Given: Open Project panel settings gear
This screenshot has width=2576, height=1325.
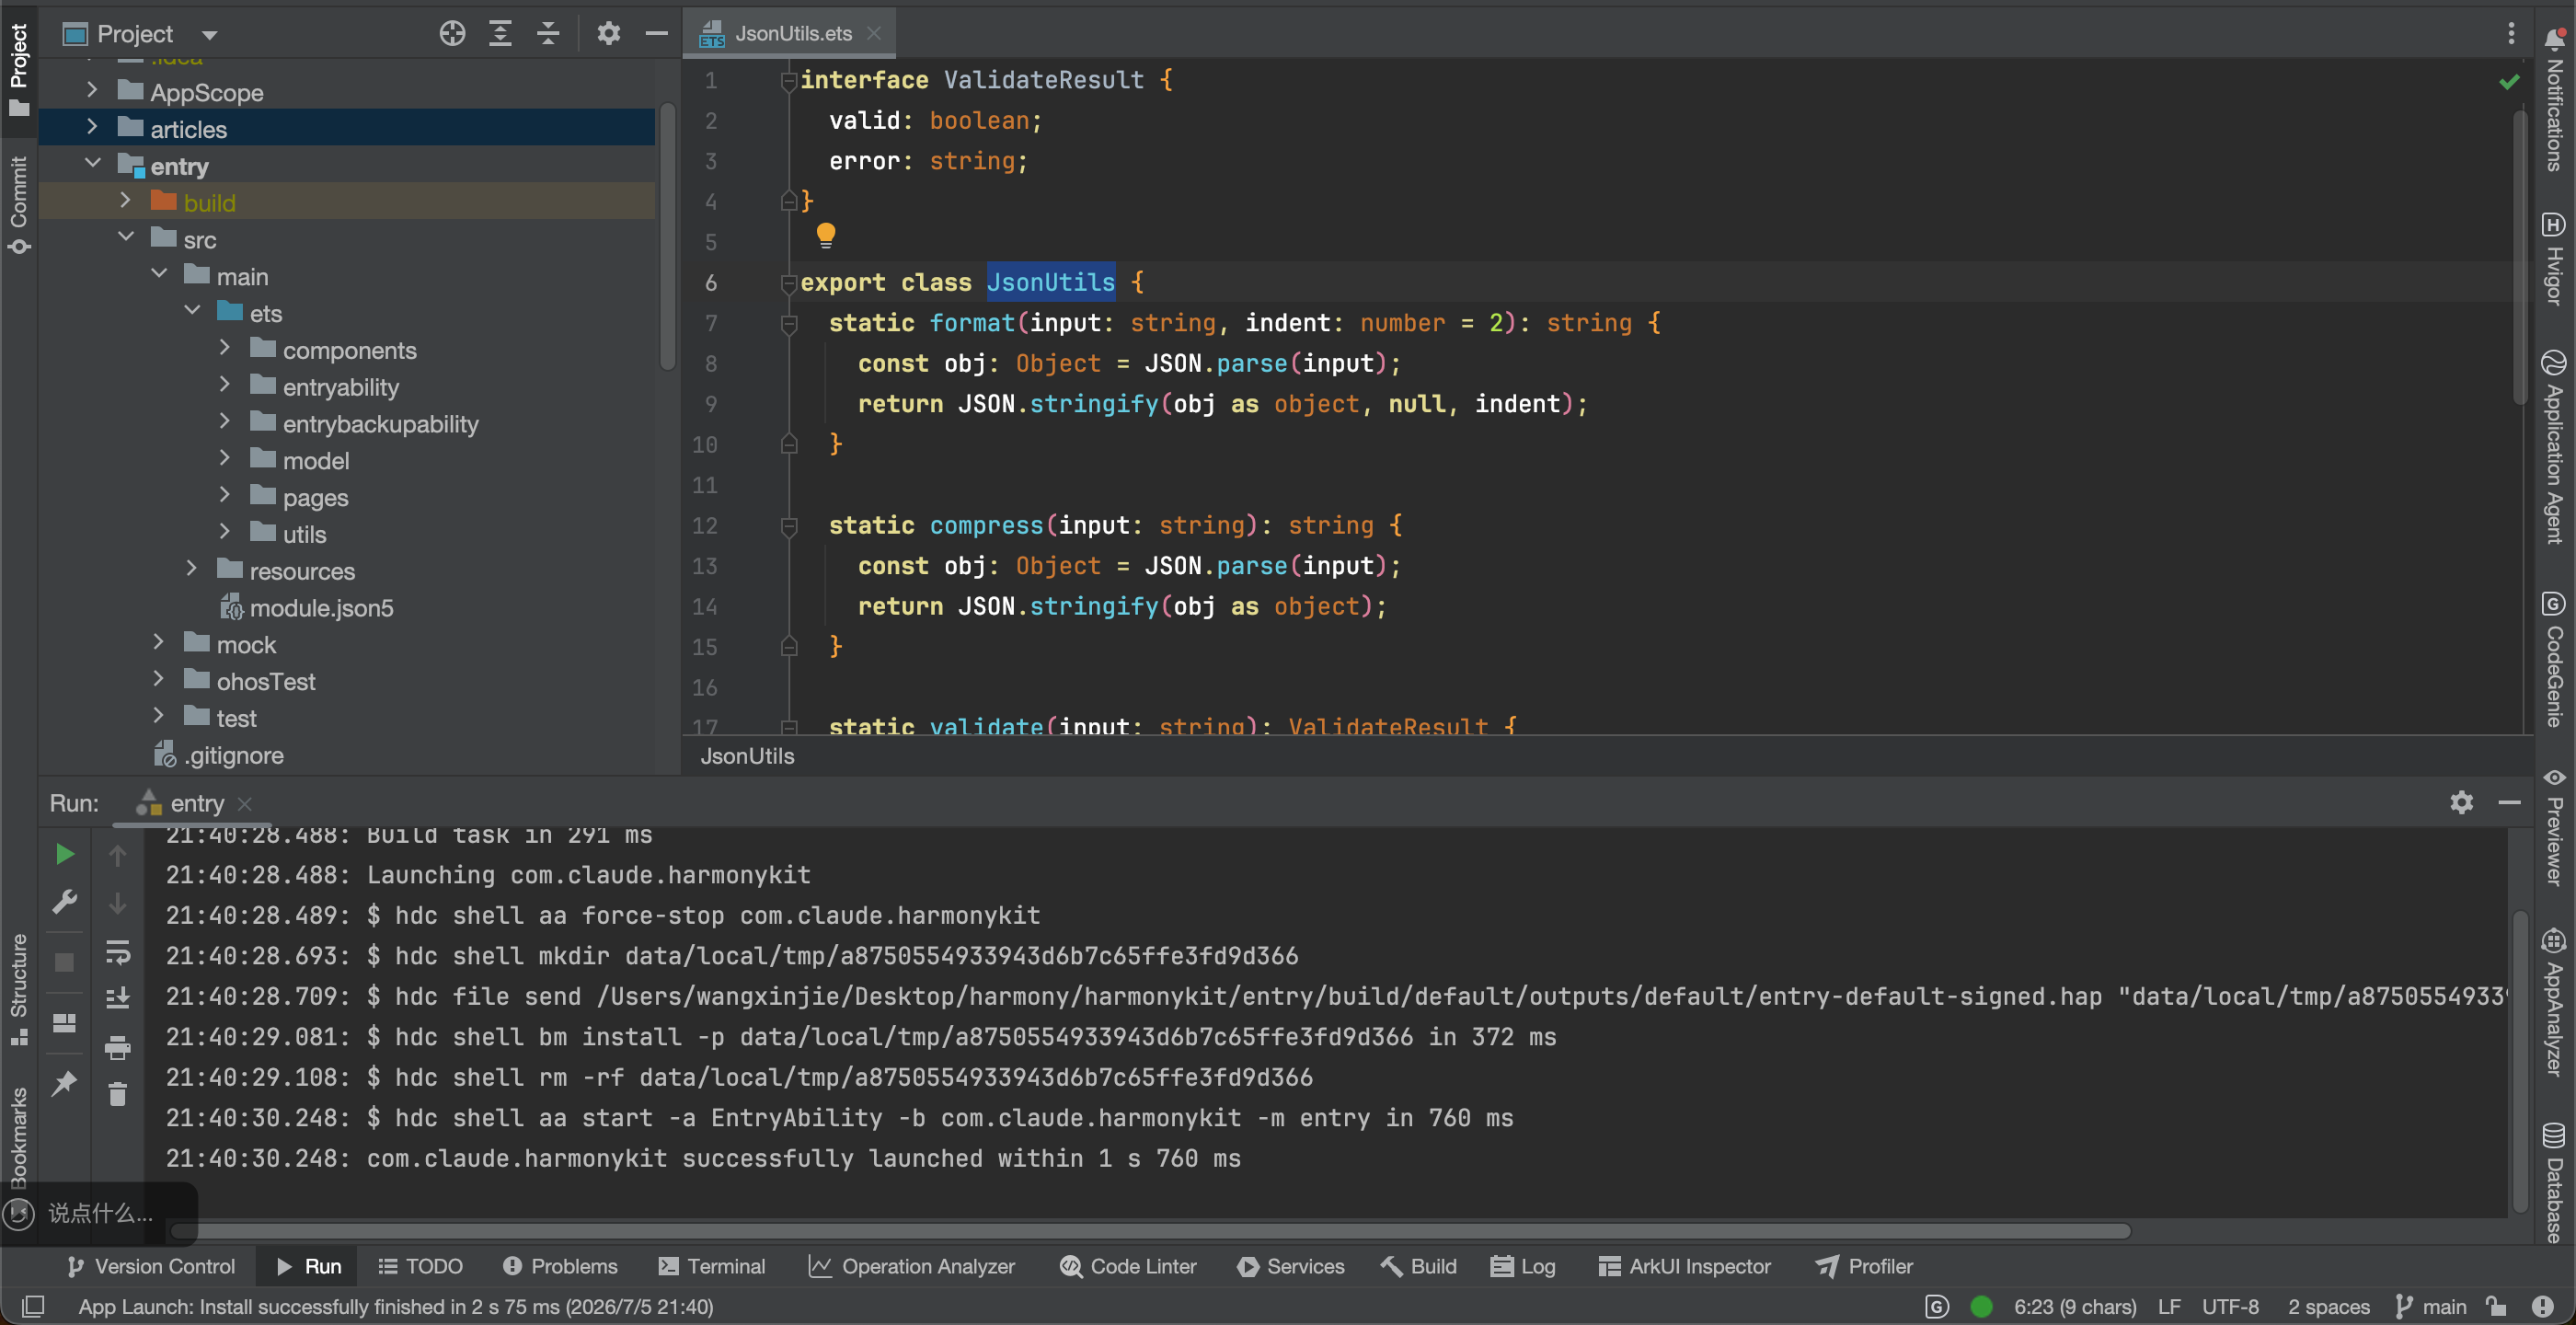Looking at the screenshot, I should [x=608, y=33].
